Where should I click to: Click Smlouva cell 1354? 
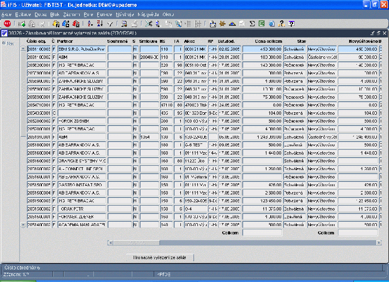(x=149, y=137)
